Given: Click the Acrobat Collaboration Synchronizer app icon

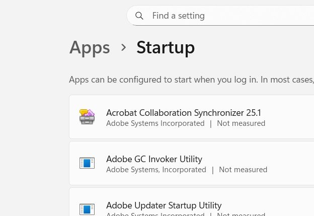Looking at the screenshot, I should tap(87, 117).
